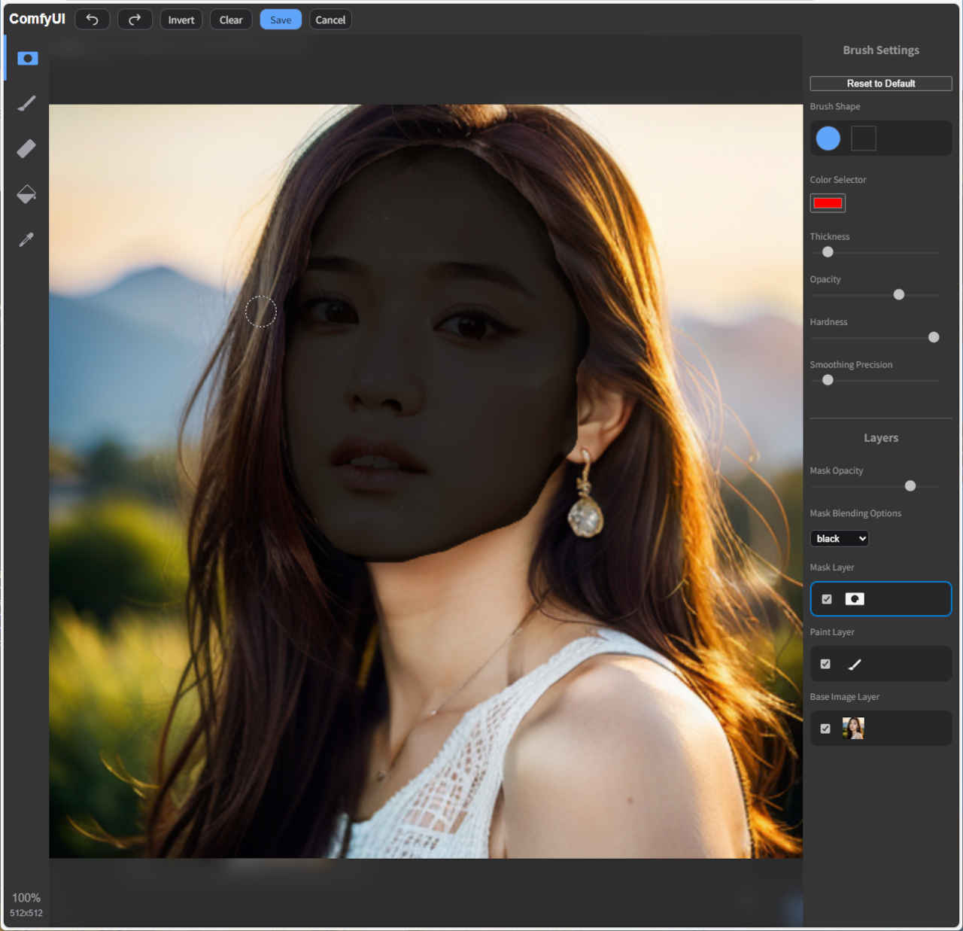Click the undo arrow button

[x=93, y=20]
